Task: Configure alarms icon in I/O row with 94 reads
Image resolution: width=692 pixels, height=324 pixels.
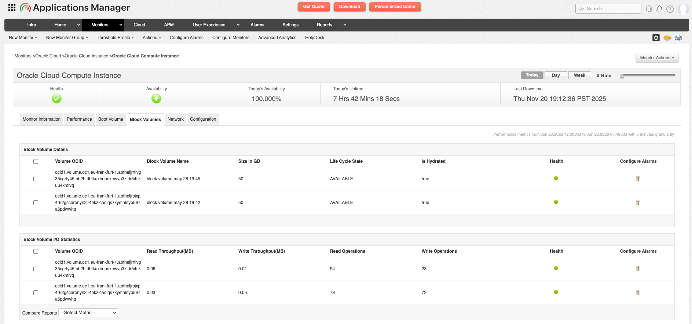Action: click(x=638, y=269)
